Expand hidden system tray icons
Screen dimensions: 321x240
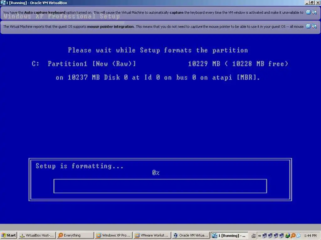point(260,236)
